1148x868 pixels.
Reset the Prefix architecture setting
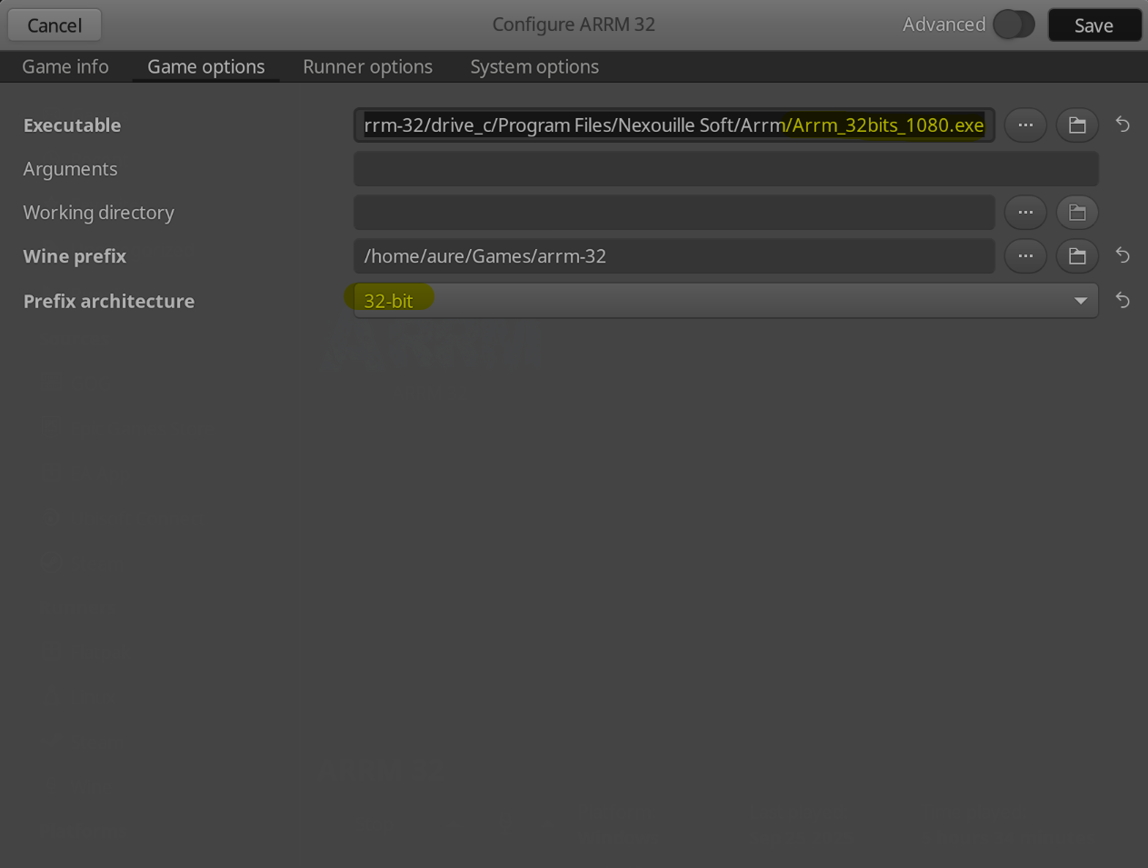coord(1123,300)
